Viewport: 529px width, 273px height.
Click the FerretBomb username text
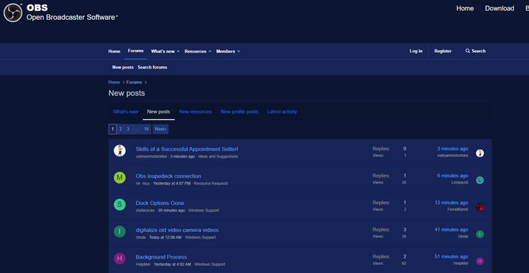click(x=458, y=210)
